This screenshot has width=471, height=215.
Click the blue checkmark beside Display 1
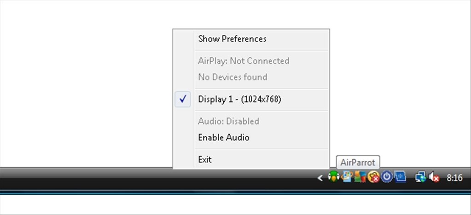pyautogui.click(x=183, y=99)
